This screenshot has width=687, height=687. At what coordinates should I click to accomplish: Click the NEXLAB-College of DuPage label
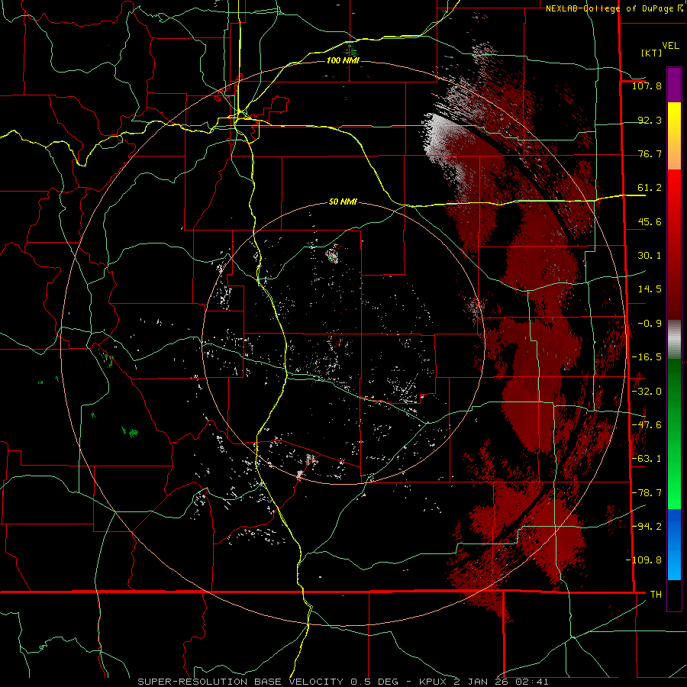(614, 8)
